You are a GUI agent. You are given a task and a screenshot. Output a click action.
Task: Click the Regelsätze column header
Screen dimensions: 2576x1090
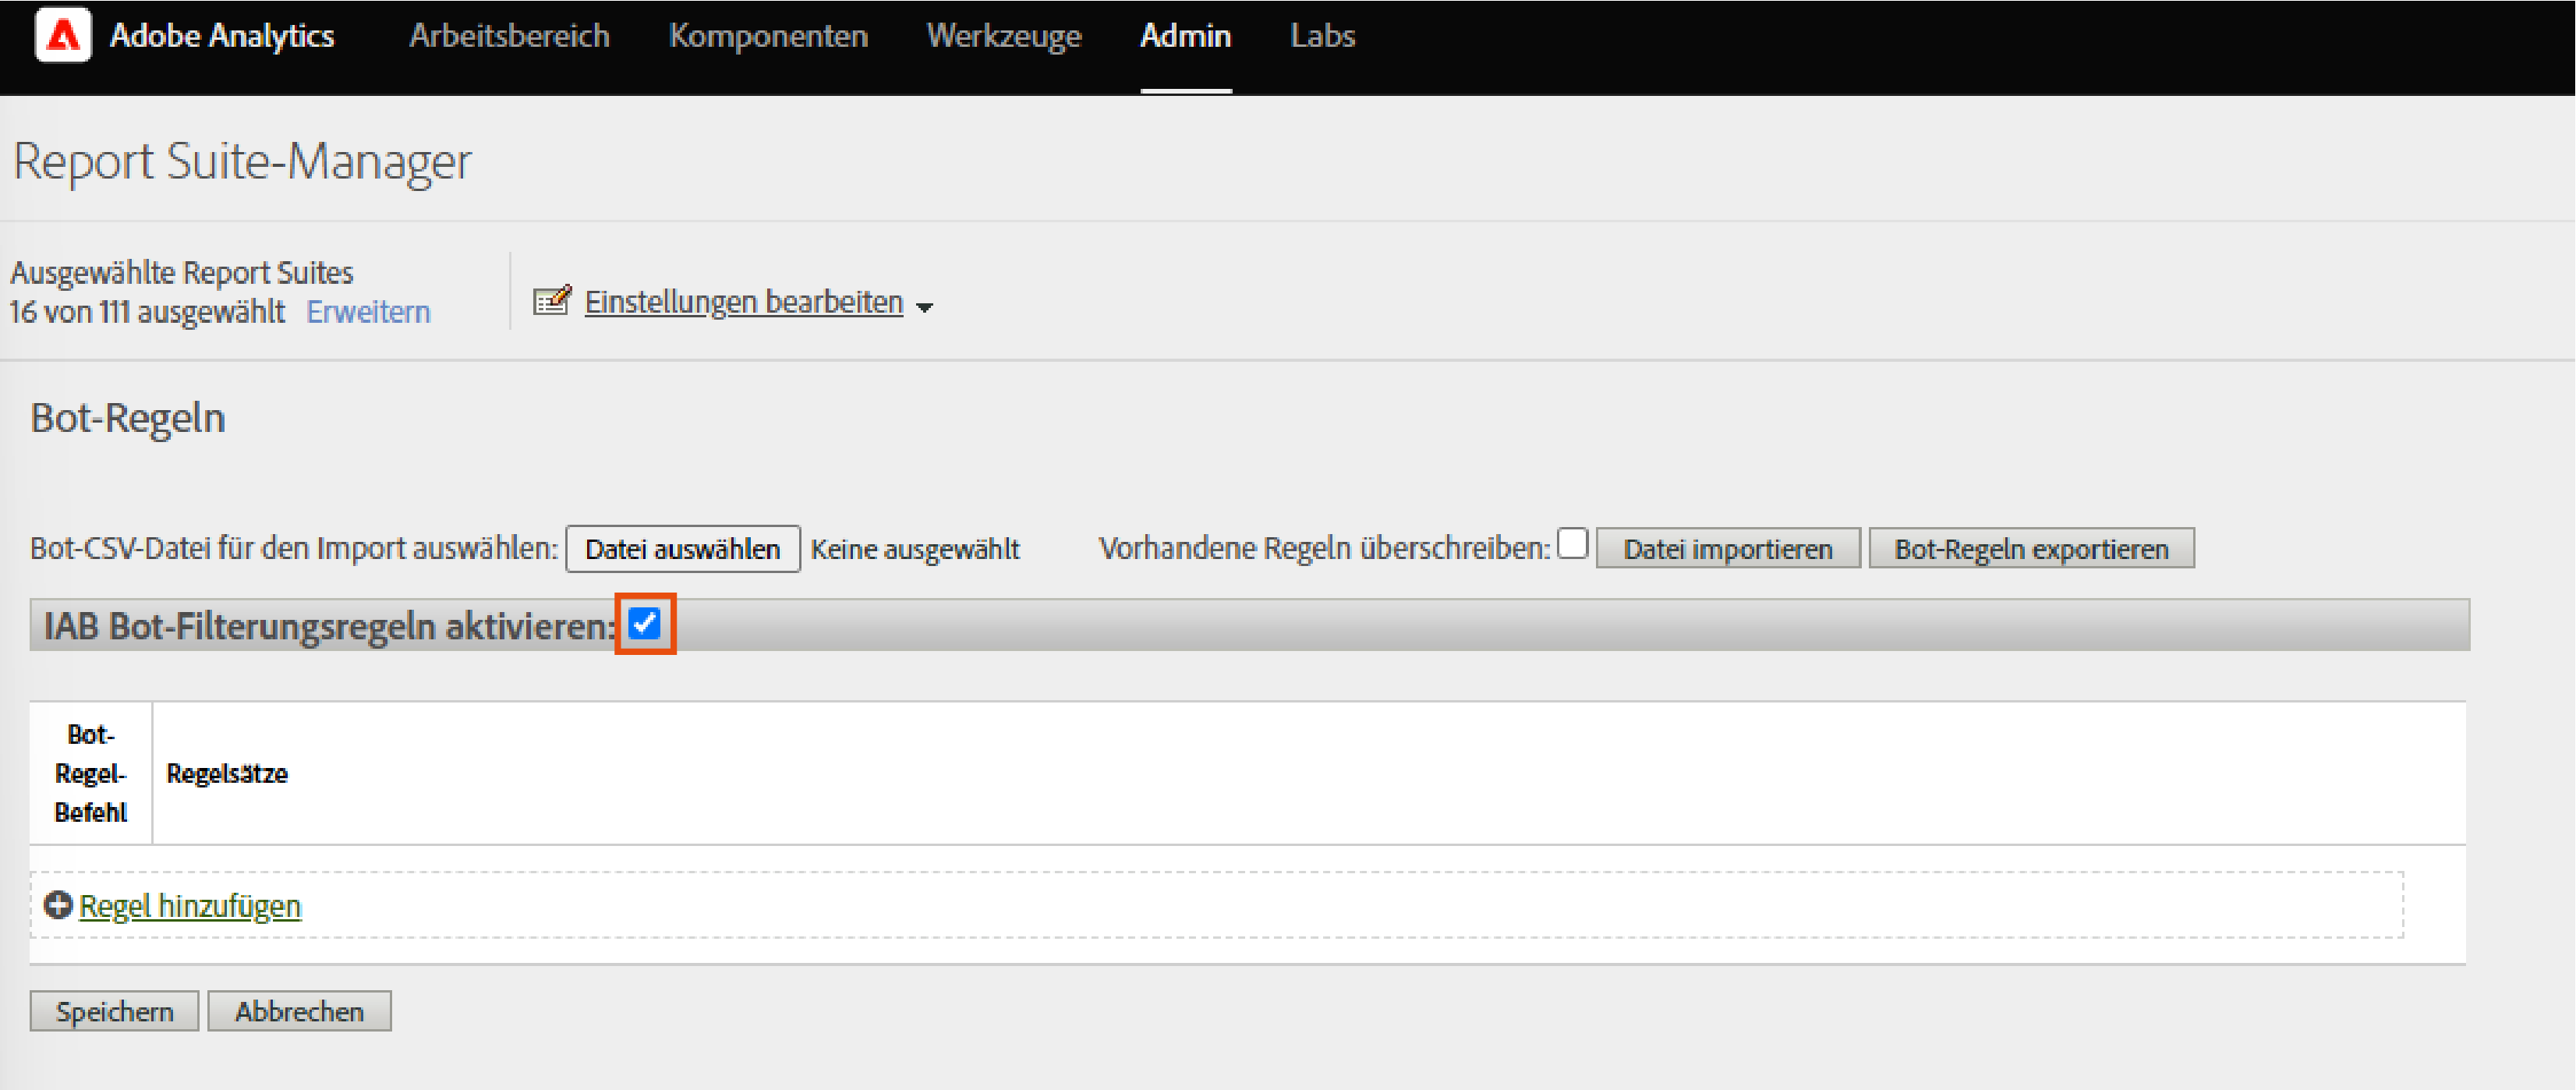(227, 773)
